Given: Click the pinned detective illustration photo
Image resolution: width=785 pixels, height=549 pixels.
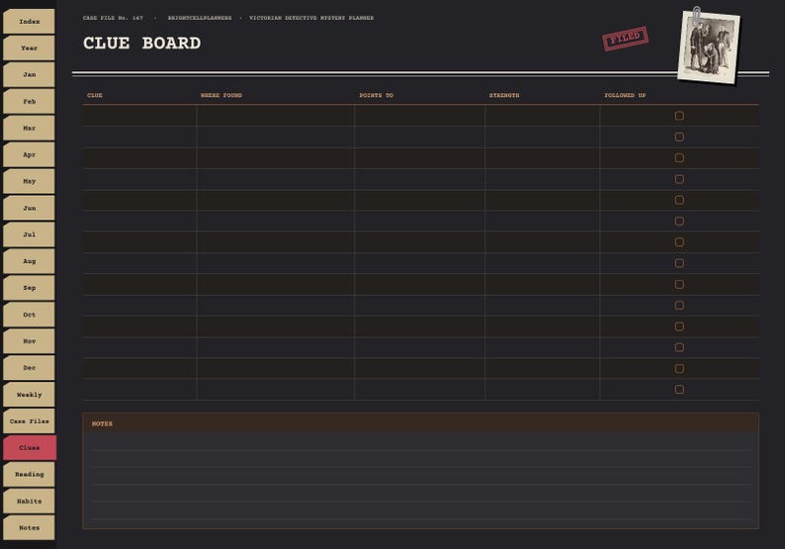Looking at the screenshot, I should [x=709, y=46].
